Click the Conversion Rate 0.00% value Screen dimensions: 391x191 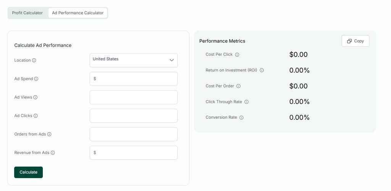coord(299,117)
